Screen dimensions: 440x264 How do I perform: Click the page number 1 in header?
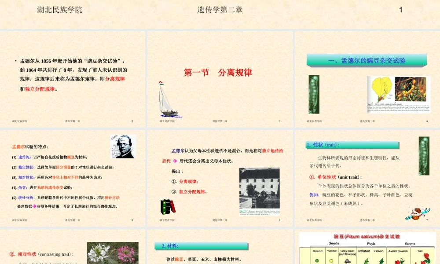pyautogui.click(x=401, y=10)
